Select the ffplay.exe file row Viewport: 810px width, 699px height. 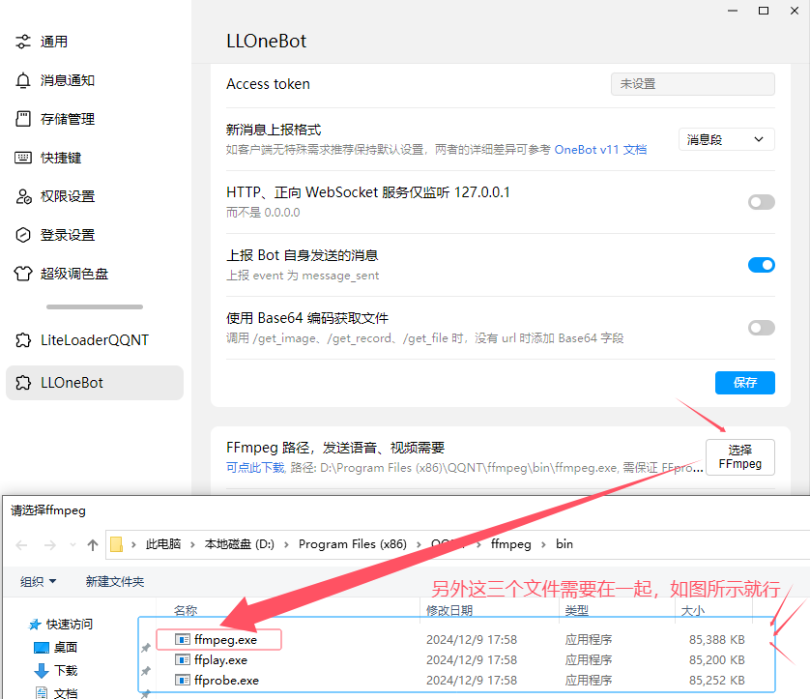tap(456, 659)
